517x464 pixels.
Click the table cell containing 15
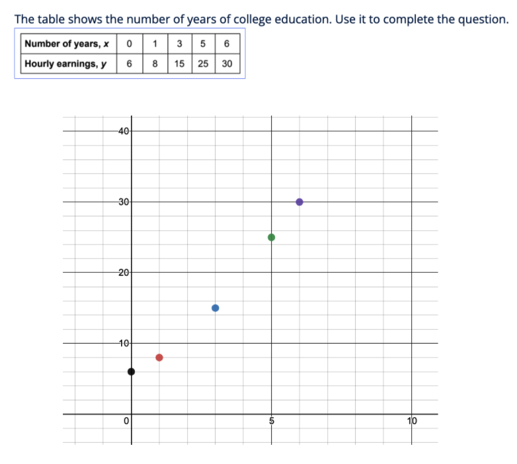pyautogui.click(x=179, y=64)
